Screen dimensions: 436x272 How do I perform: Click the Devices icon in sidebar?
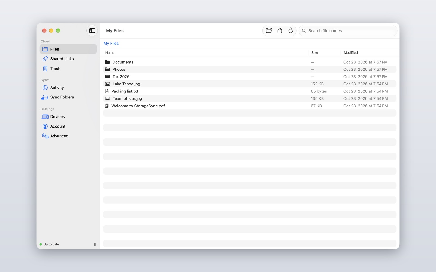tap(45, 116)
